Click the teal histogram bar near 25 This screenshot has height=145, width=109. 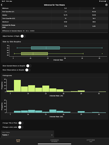pyautogui.click(x=81, y=112)
